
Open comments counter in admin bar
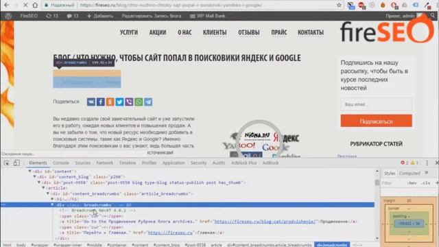coord(73,16)
